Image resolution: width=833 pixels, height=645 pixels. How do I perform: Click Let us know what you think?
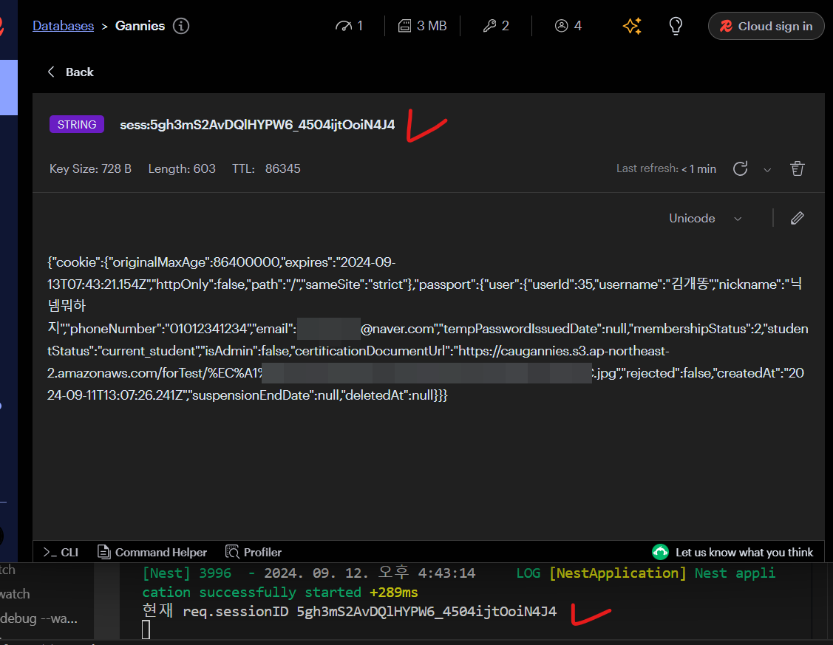pos(744,552)
